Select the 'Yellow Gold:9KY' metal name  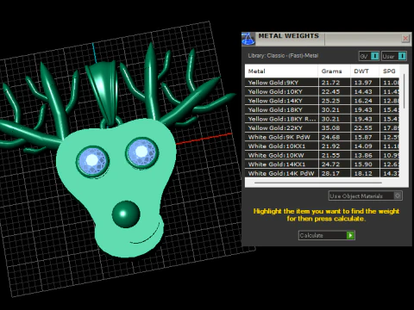(x=273, y=83)
